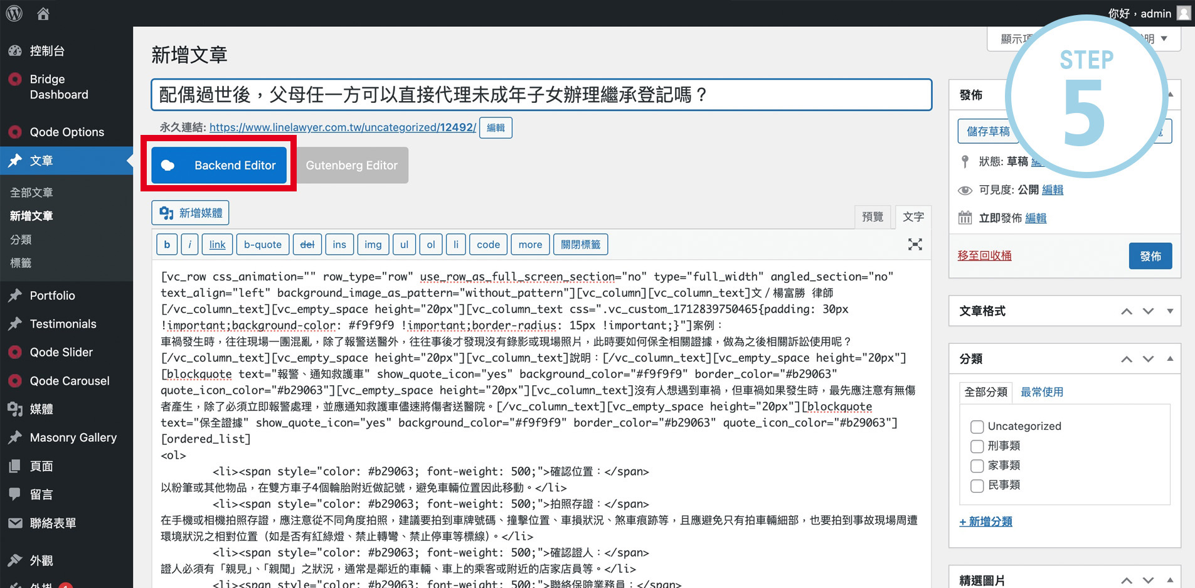Move 分類 panel up
1195x588 pixels.
point(1127,359)
